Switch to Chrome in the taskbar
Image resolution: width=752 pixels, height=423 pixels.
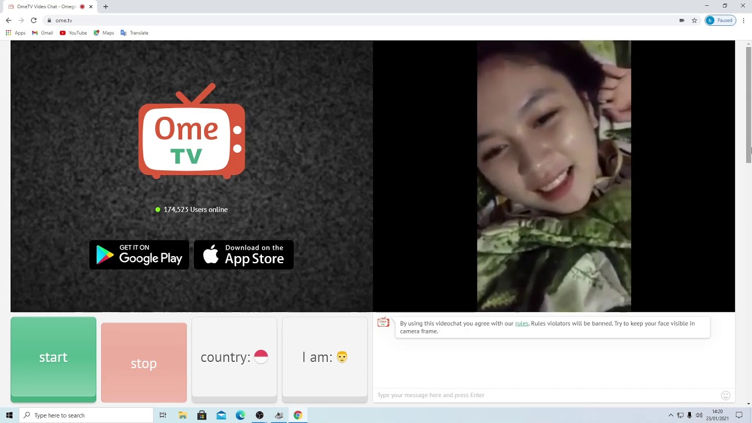298,415
